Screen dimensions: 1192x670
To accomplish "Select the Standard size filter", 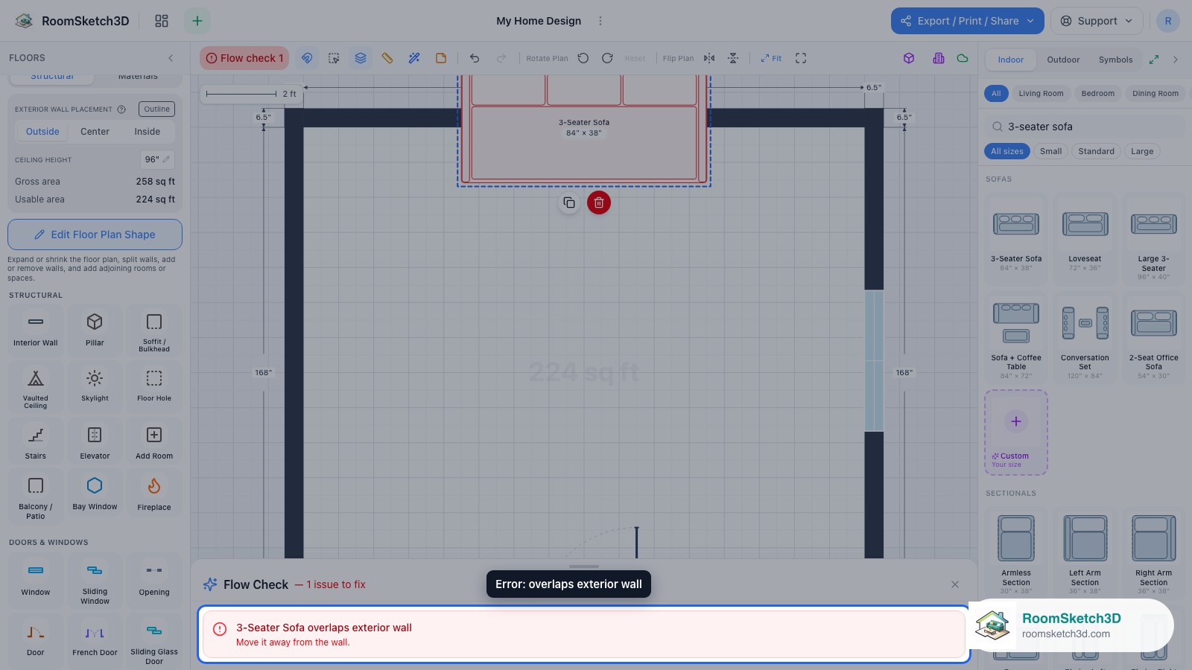I will (1096, 151).
